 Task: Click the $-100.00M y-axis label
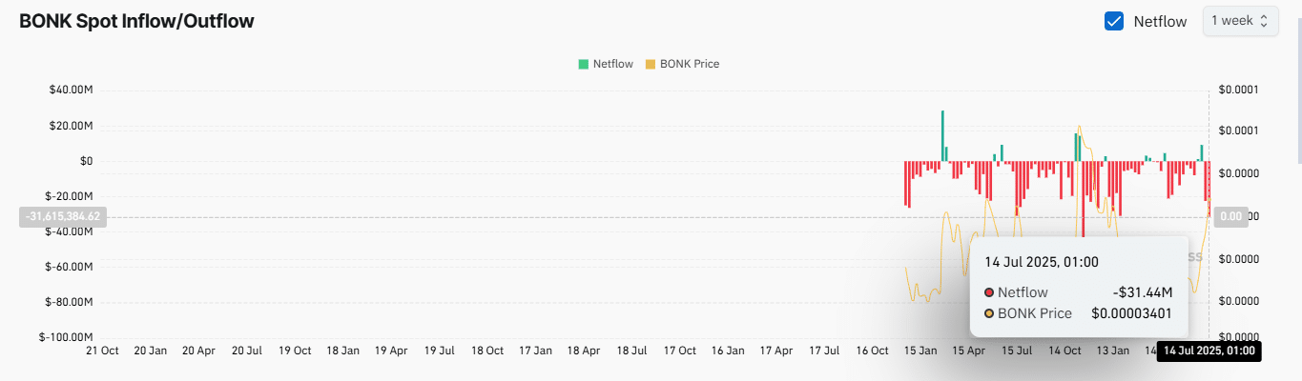(x=69, y=337)
